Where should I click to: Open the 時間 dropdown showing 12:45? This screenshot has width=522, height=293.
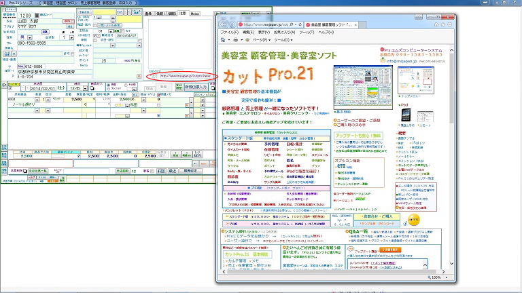(x=85, y=89)
